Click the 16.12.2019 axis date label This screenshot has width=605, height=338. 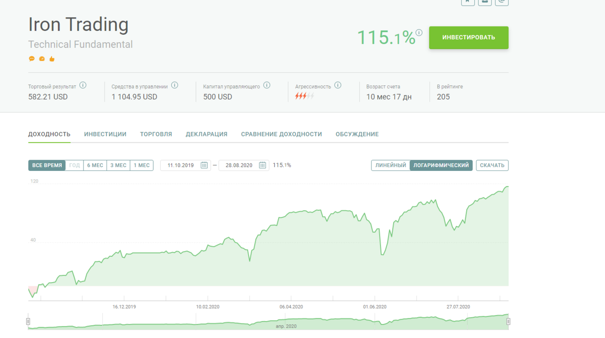(124, 307)
